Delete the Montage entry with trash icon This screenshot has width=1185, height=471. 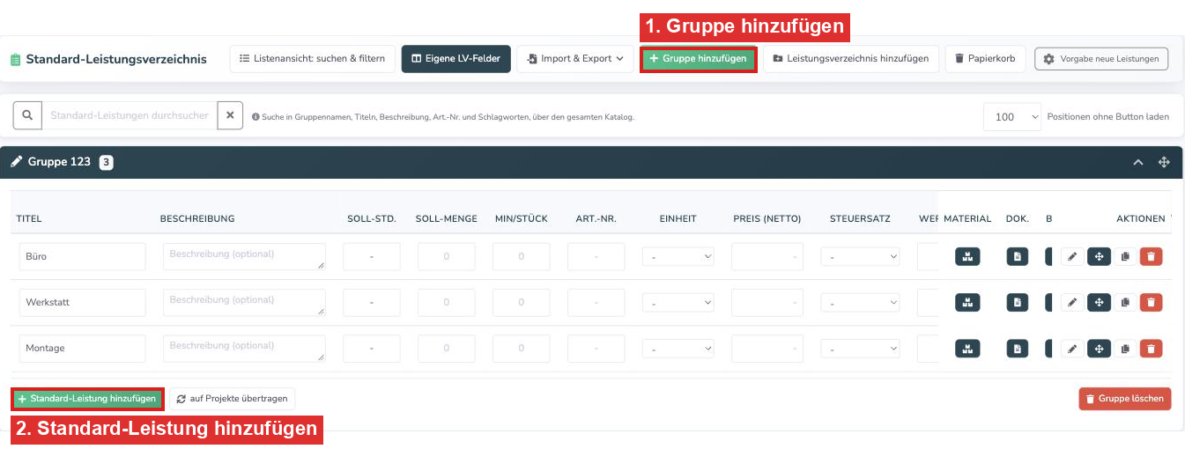[1151, 348]
